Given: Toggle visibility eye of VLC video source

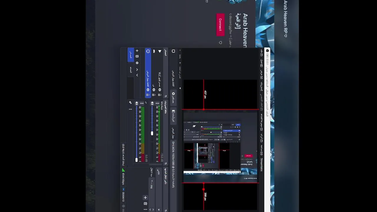Looking at the screenshot, I should pyautogui.click(x=160, y=90).
